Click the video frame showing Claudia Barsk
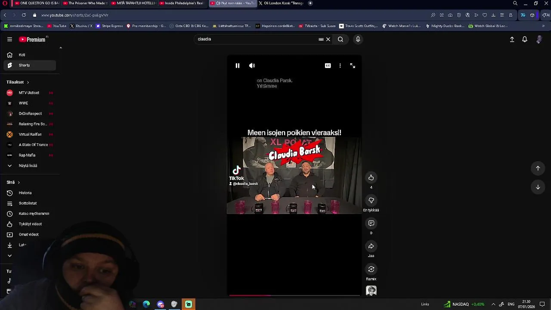The width and height of the screenshot is (551, 310). tap(294, 176)
